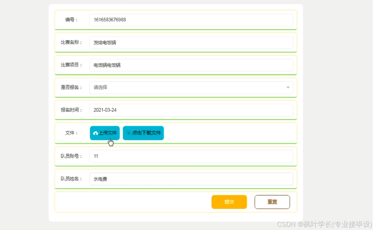Click the 比赛名称： label
373x230 pixels.
tap(72, 42)
